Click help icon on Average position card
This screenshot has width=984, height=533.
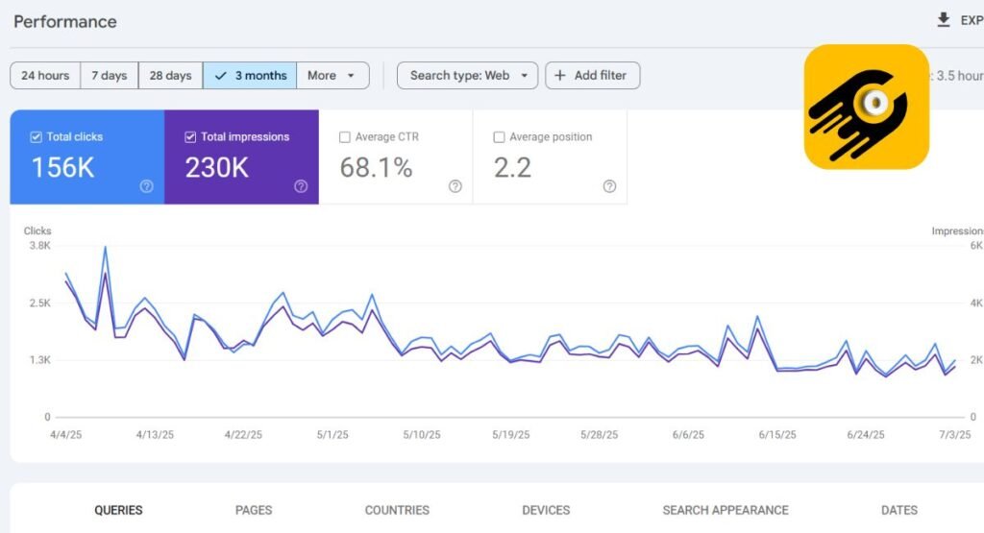(609, 186)
